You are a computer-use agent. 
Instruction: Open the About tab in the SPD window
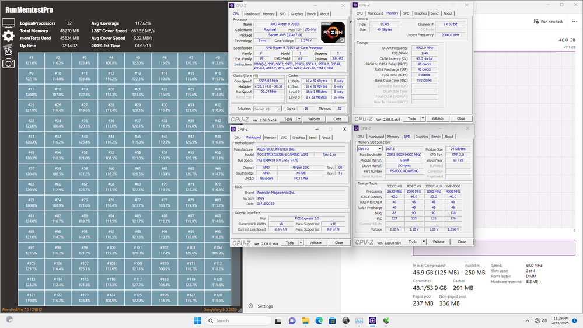[449, 137]
